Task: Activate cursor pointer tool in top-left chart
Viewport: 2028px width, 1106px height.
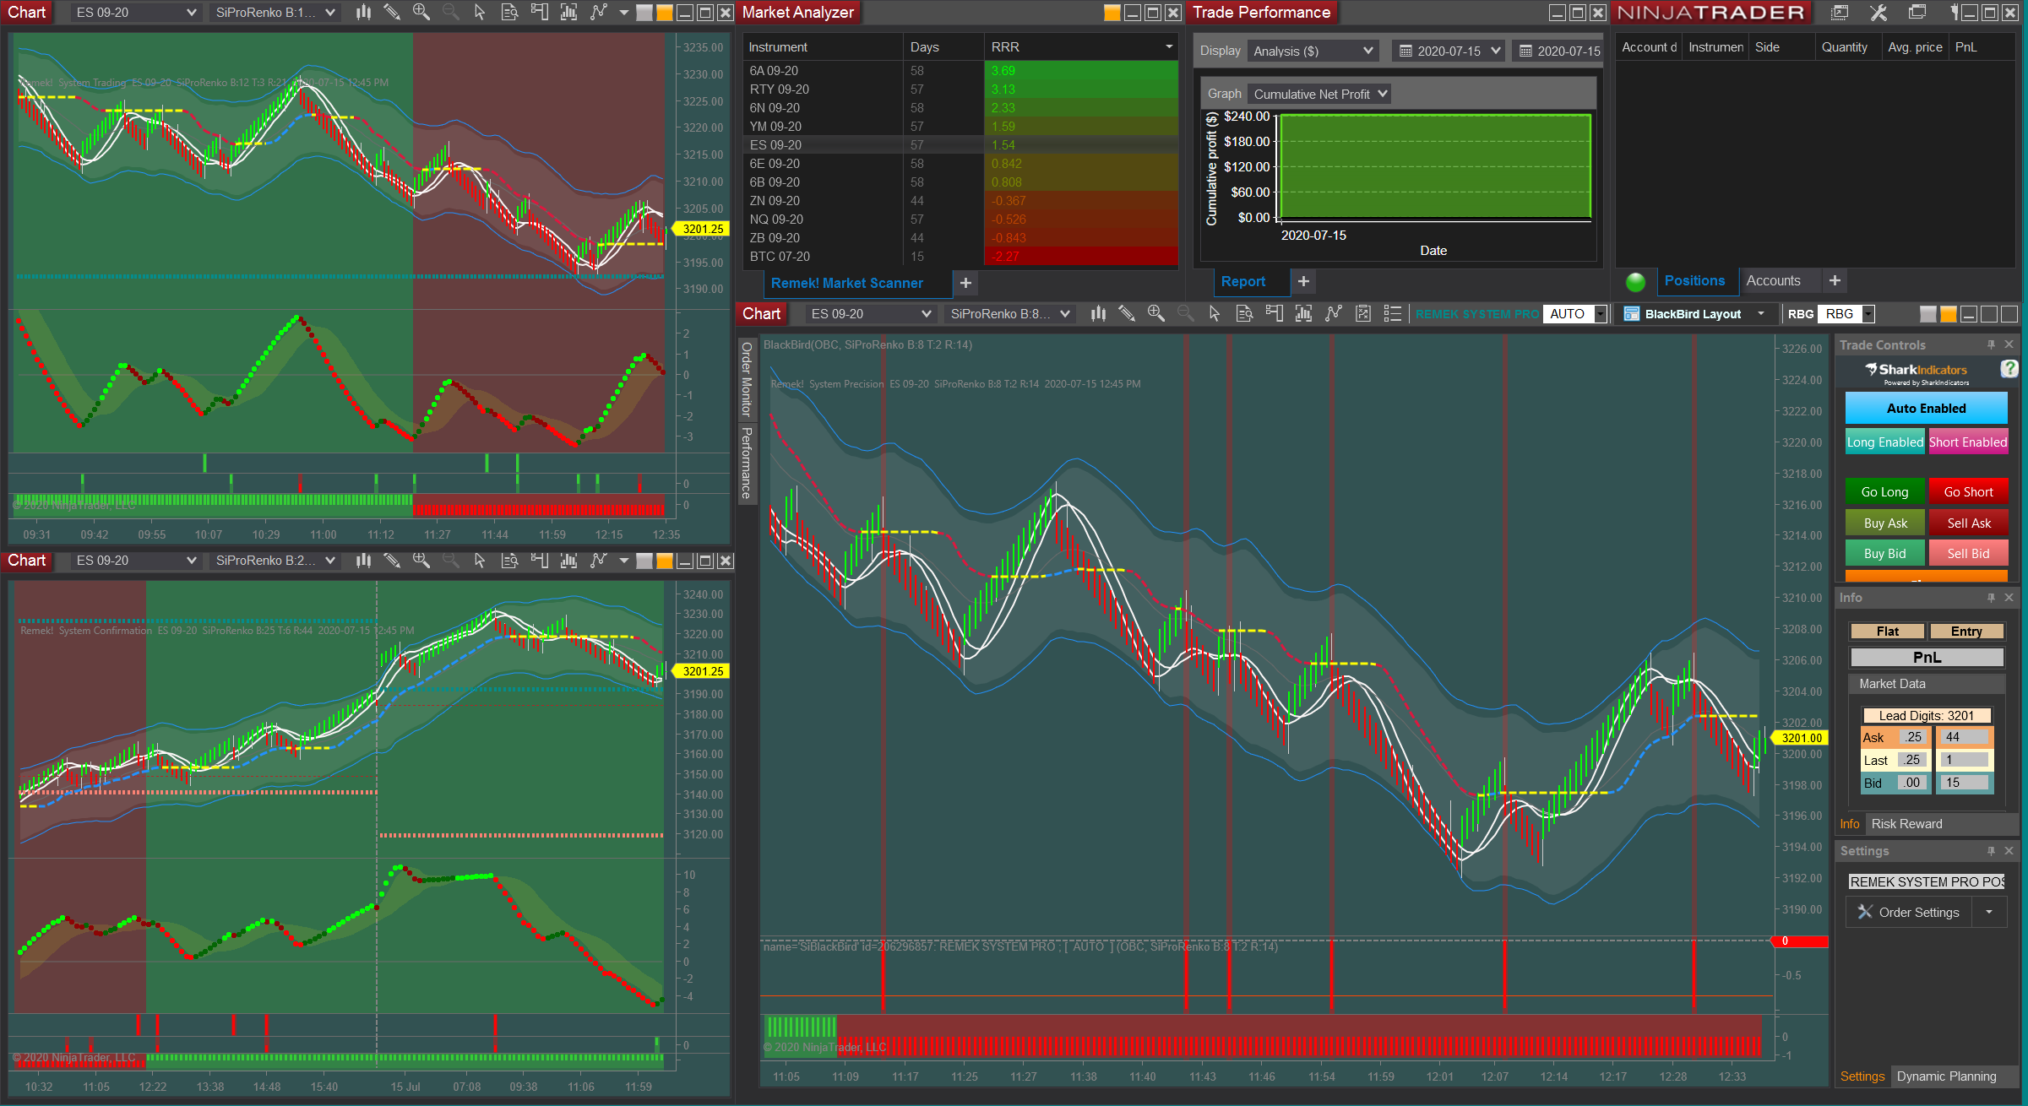Action: (x=480, y=13)
